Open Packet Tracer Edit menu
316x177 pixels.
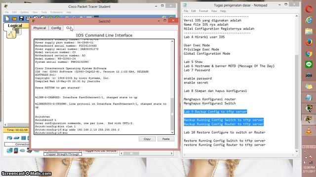point(14,12)
